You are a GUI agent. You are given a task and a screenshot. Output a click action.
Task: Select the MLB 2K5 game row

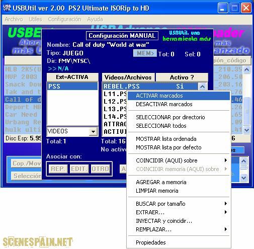click(x=23, y=69)
